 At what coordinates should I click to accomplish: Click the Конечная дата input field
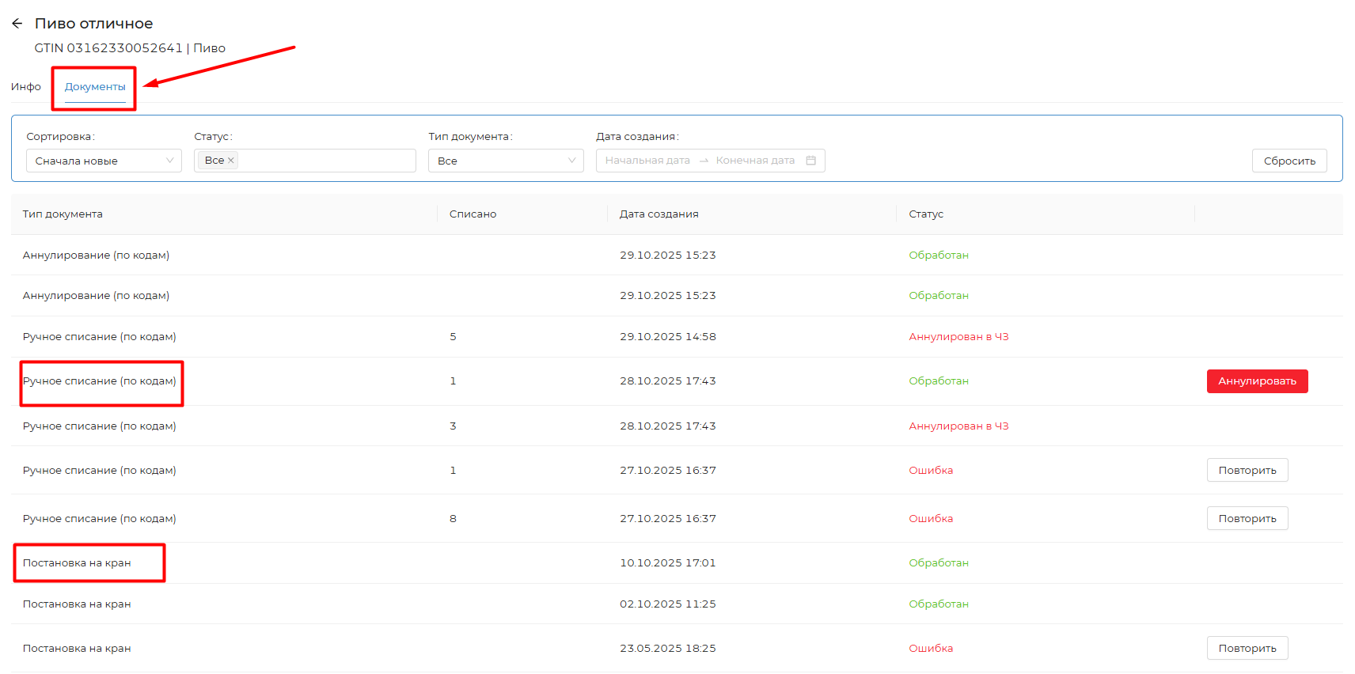[754, 161]
